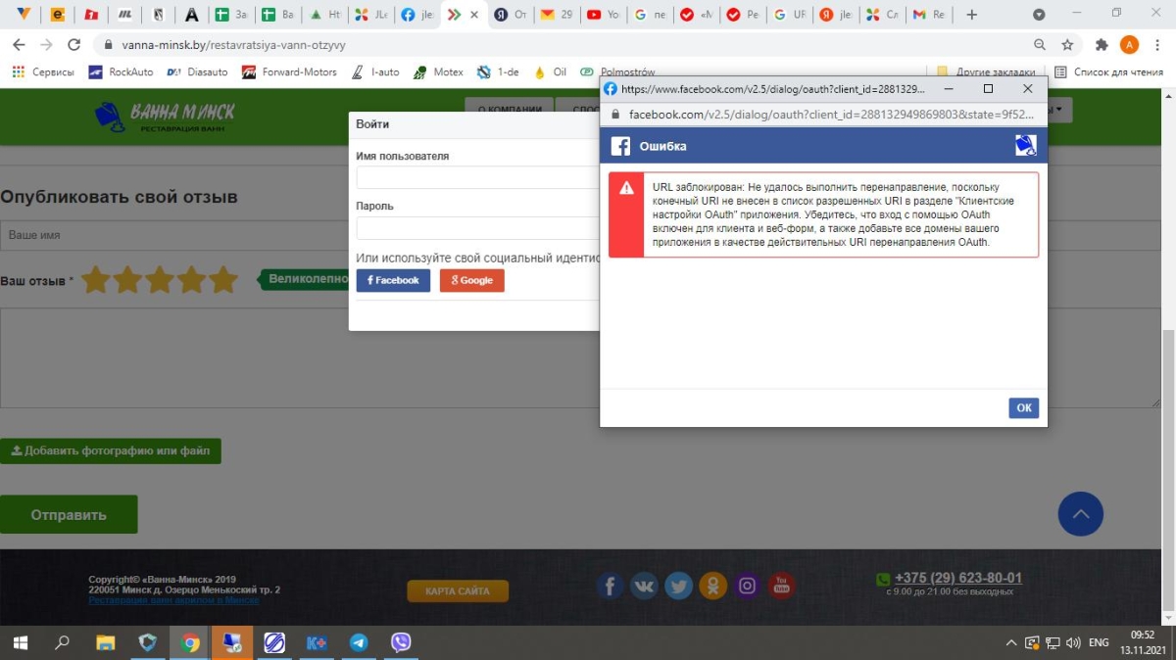1176x660 pixels.
Task: Click the Facebook icon in the footer
Action: 610,586
